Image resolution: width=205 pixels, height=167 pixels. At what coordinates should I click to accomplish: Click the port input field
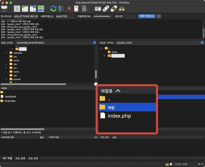[x=130, y=16]
